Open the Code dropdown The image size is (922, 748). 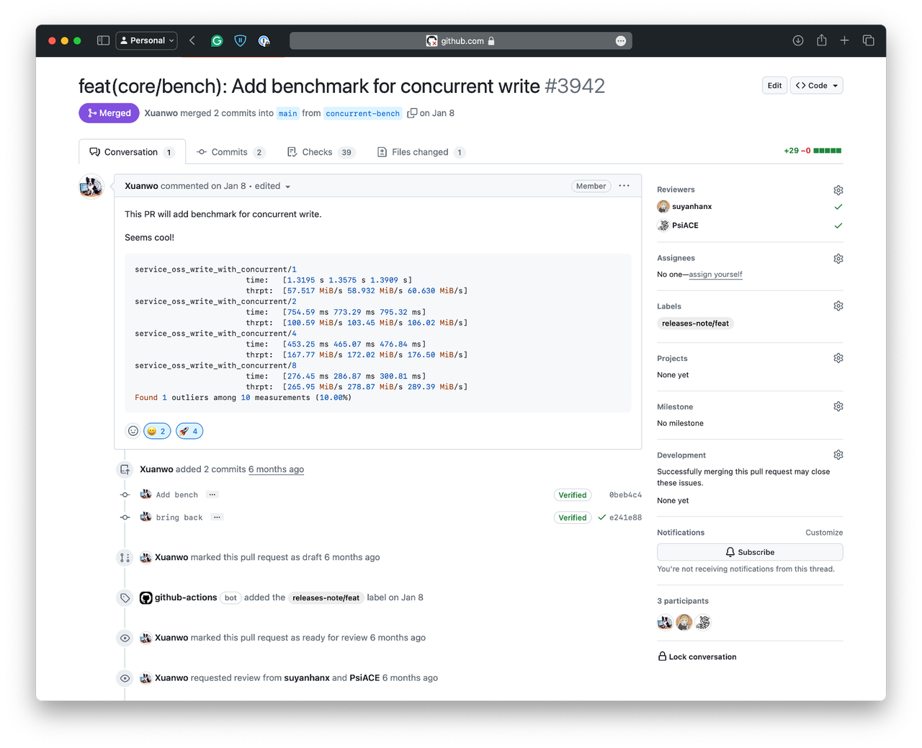[816, 85]
